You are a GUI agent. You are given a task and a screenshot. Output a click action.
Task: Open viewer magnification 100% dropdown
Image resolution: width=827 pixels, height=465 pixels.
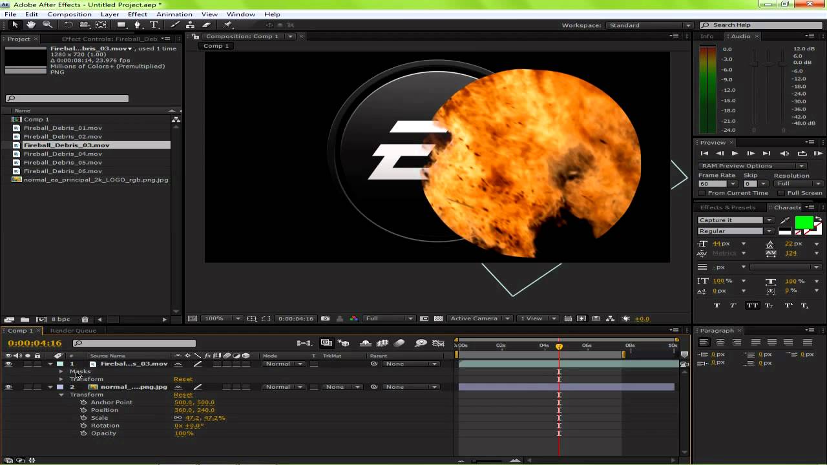[x=222, y=318]
